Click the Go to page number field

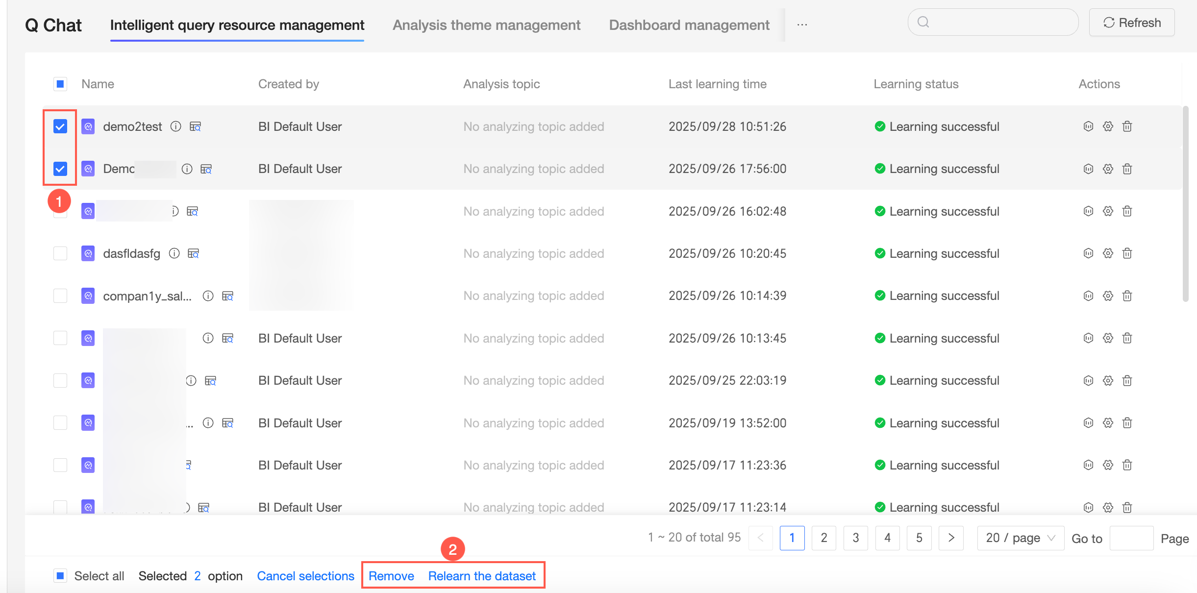click(x=1131, y=538)
